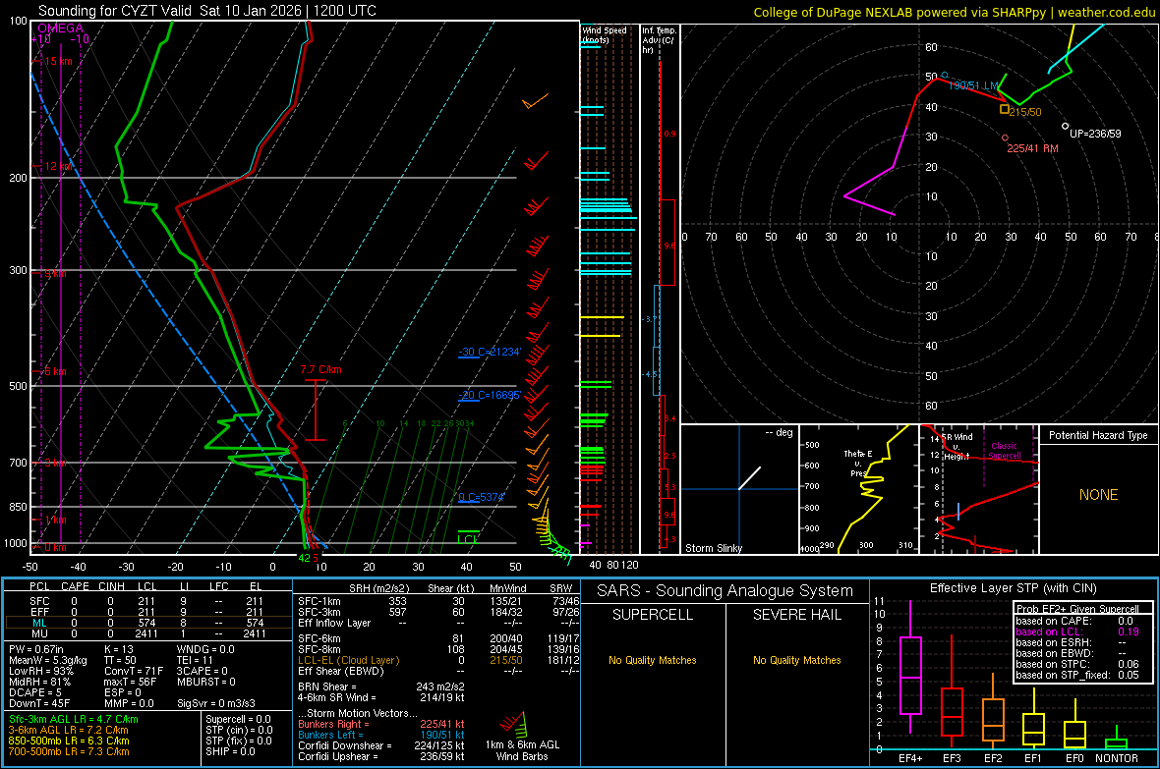Click the SARS - Sounding Analogue System heading
The height and width of the screenshot is (769, 1160).
pyautogui.click(x=725, y=591)
